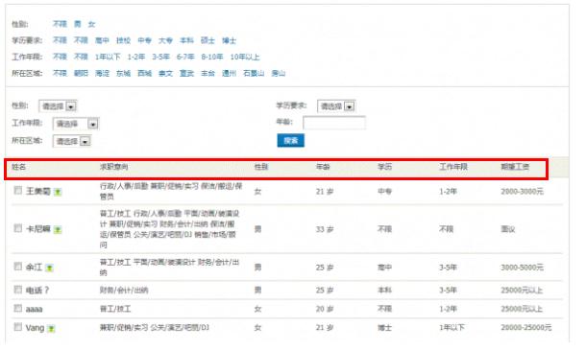Filter area by 西城

pos(145,73)
